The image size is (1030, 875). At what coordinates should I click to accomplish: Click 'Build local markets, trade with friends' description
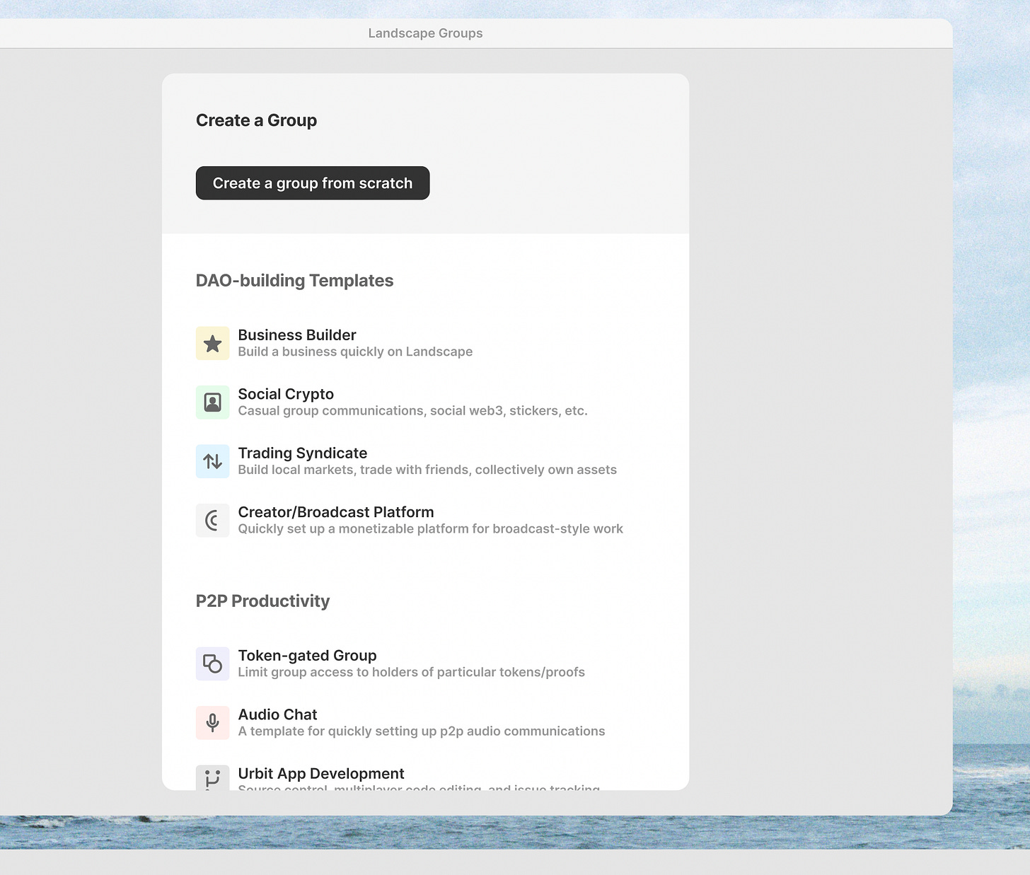(427, 470)
